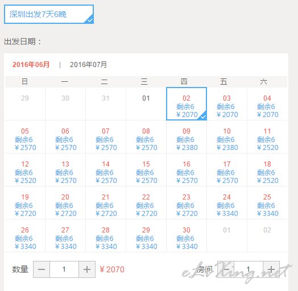Click the quantity plus button
The image size is (298, 291).
point(87,269)
